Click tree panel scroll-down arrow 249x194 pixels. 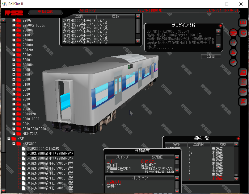coord(3,190)
